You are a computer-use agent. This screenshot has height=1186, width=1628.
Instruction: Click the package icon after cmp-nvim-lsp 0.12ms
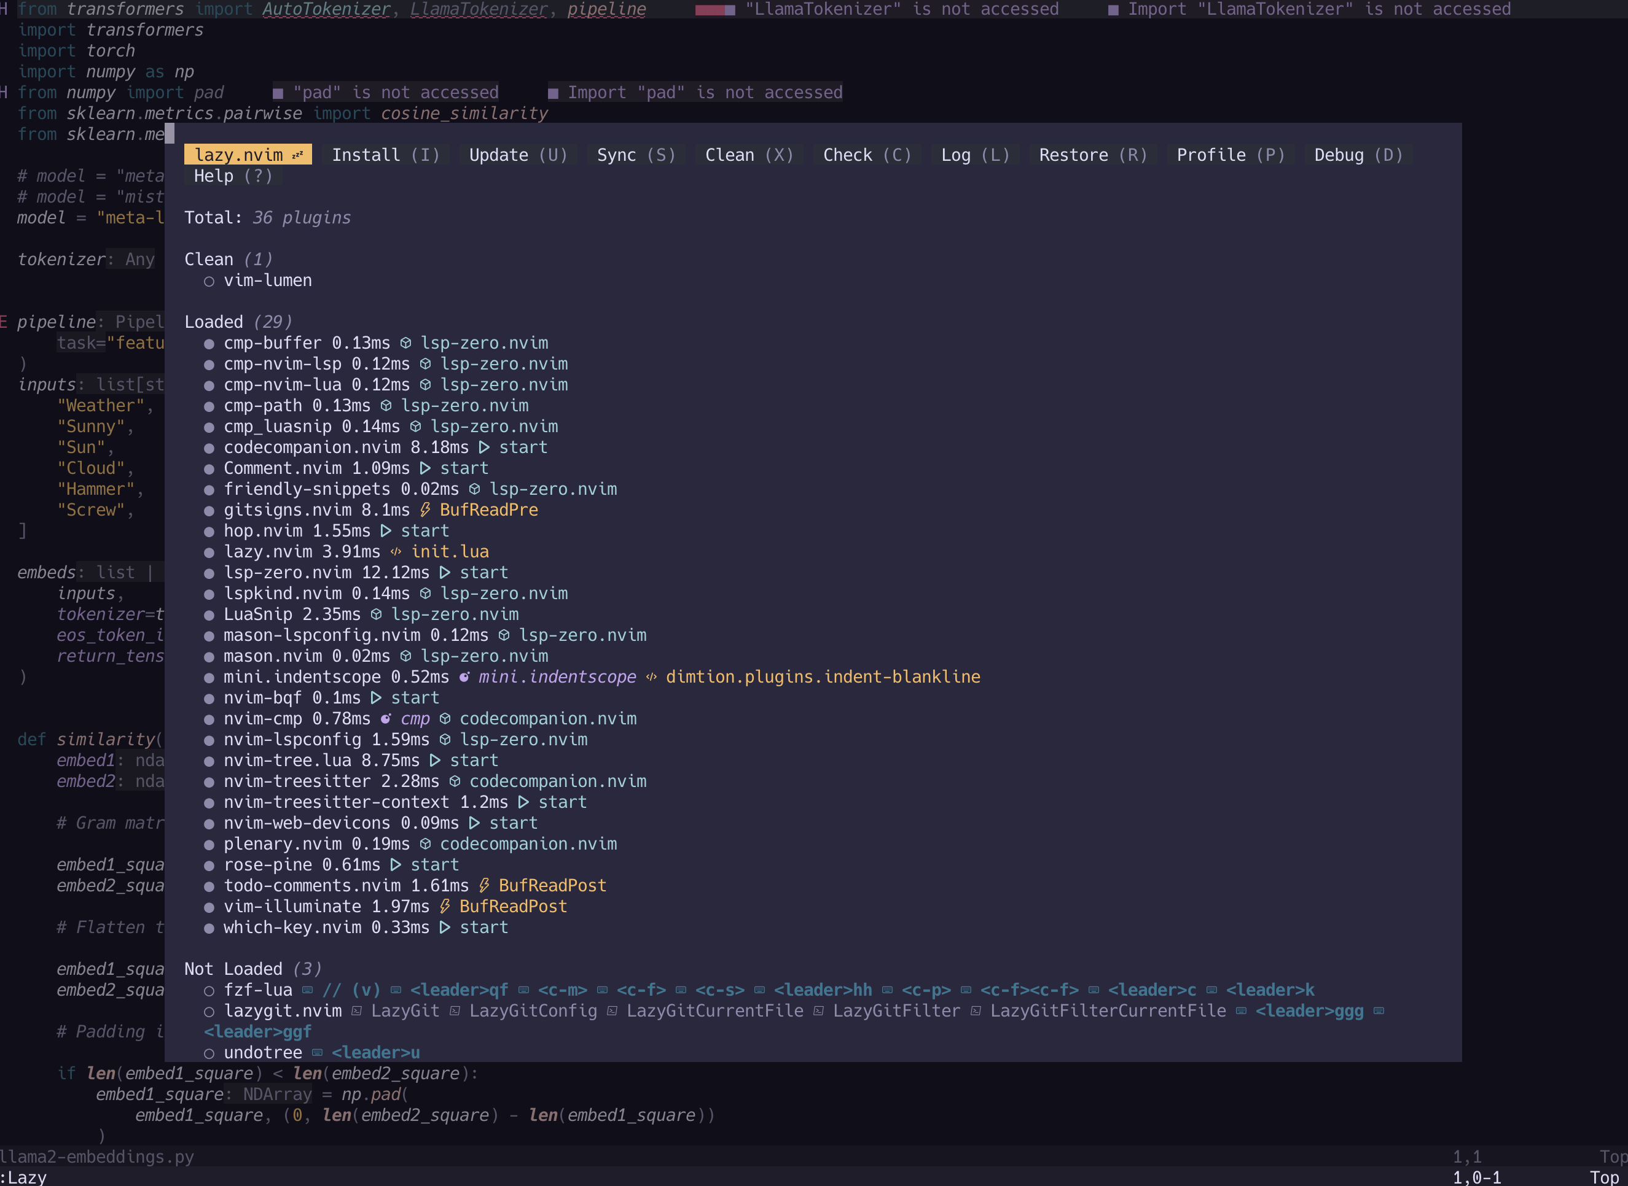pyautogui.click(x=425, y=364)
